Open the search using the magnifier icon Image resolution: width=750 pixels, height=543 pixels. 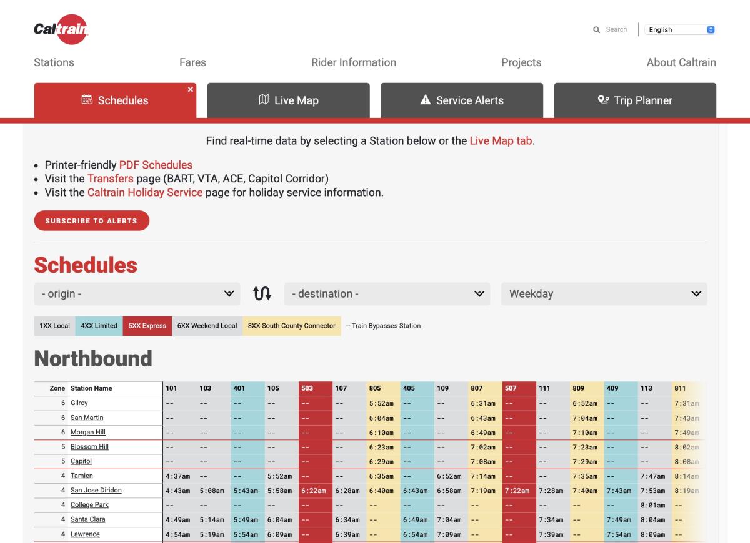pos(597,29)
